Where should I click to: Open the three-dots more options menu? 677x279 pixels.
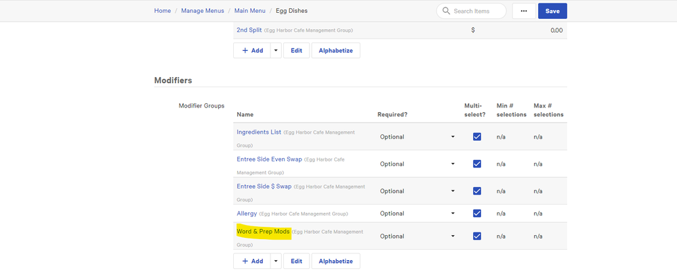click(x=522, y=11)
